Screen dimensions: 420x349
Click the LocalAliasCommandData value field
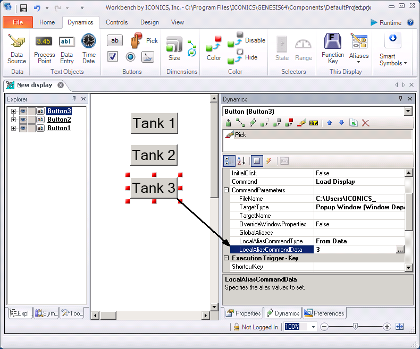355,250
